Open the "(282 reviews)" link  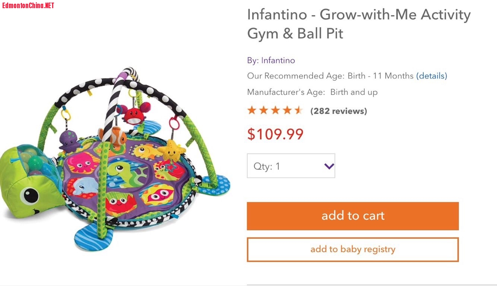[x=338, y=111]
